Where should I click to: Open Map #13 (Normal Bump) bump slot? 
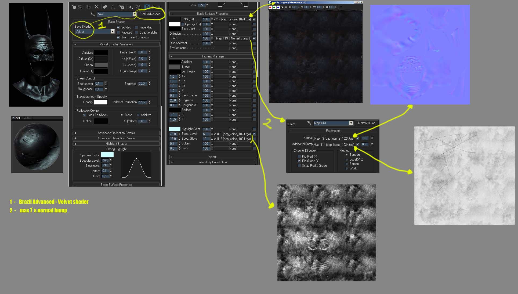coord(233,38)
